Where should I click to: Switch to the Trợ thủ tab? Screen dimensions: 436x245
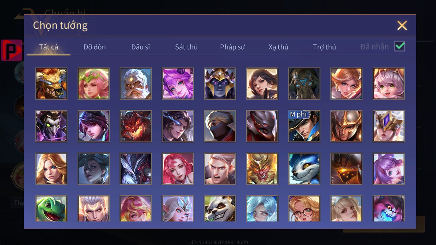click(325, 47)
